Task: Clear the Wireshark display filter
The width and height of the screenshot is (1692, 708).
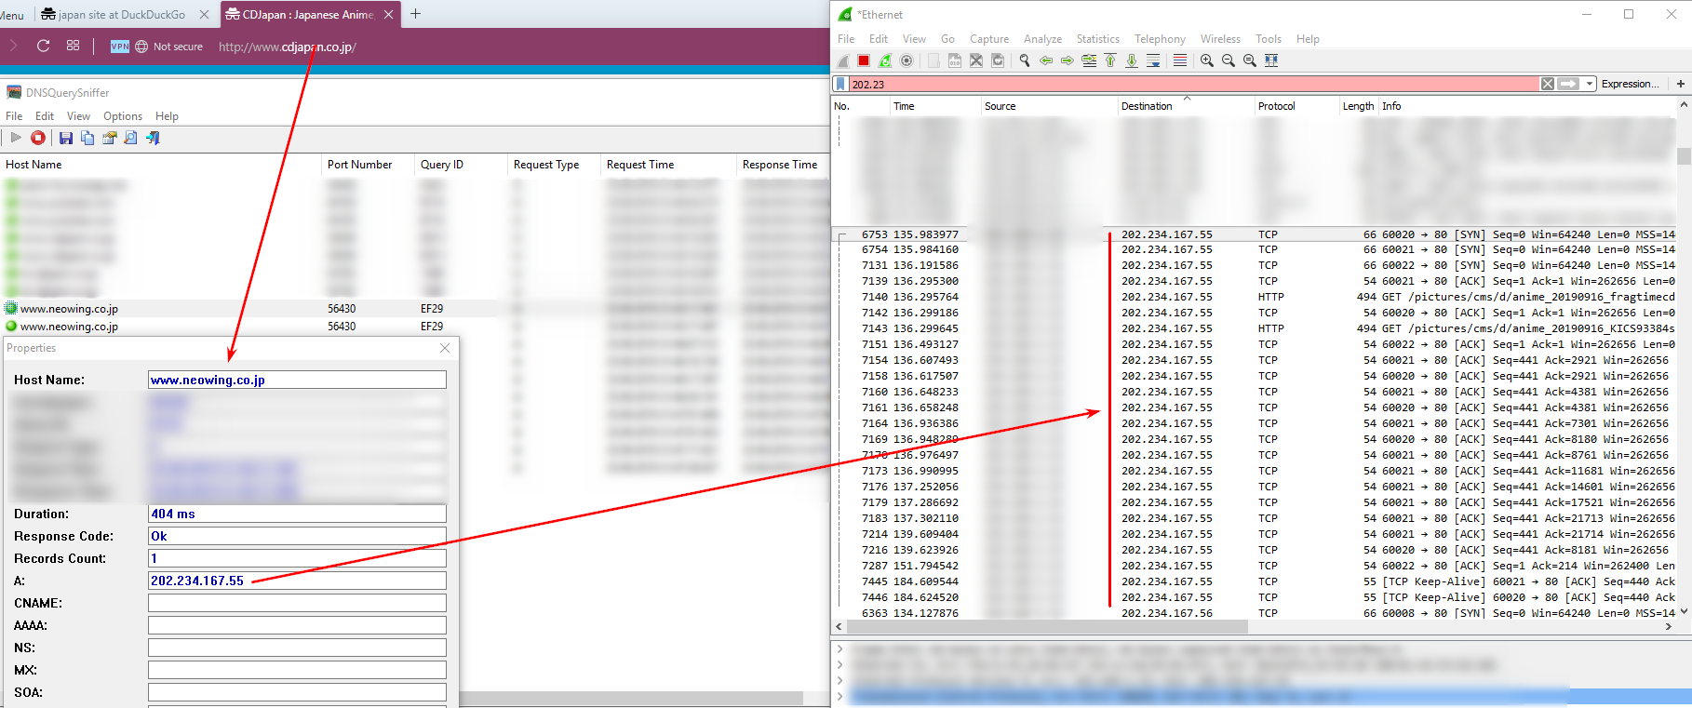Action: click(x=1548, y=84)
